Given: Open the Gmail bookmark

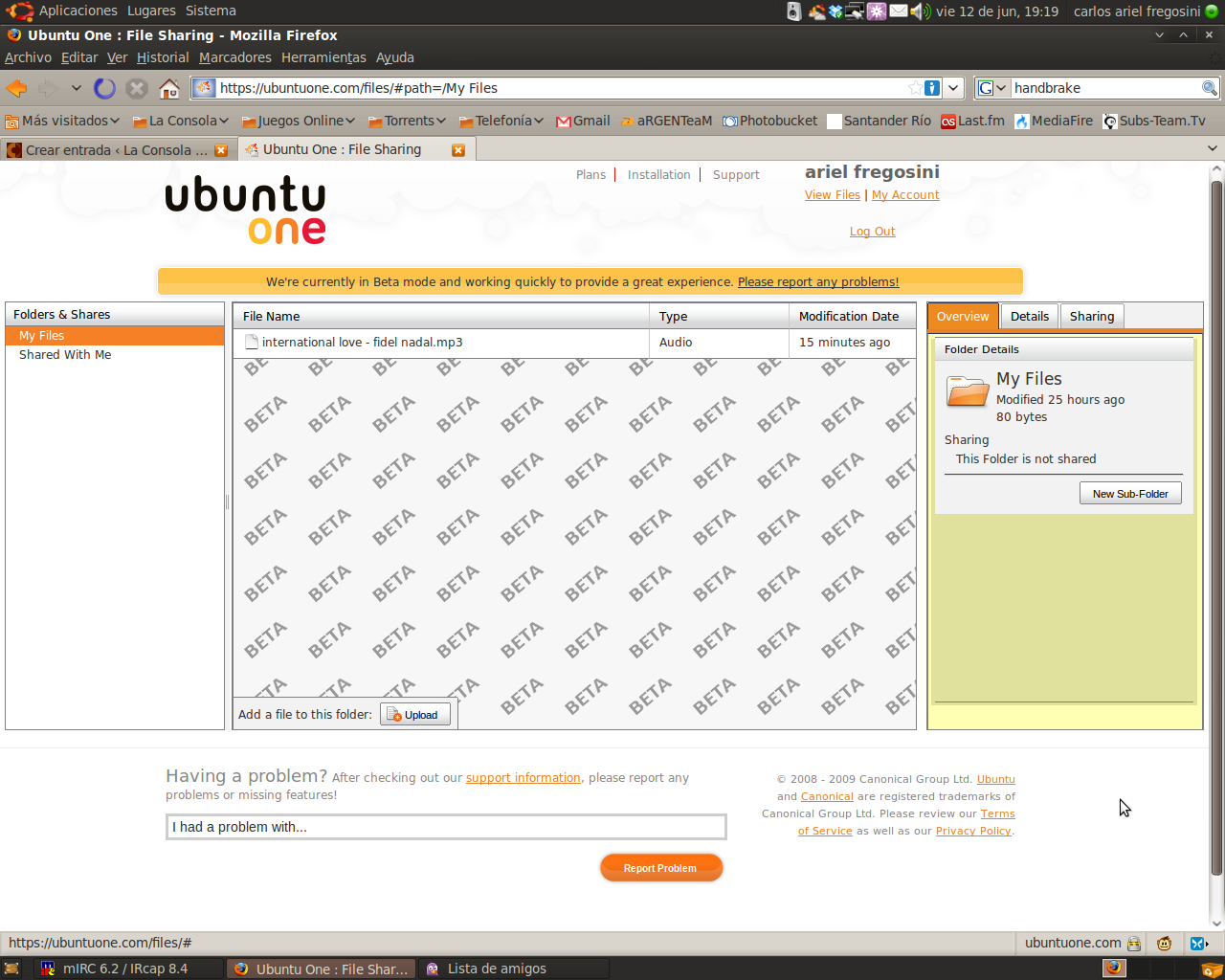Looking at the screenshot, I should click(583, 121).
